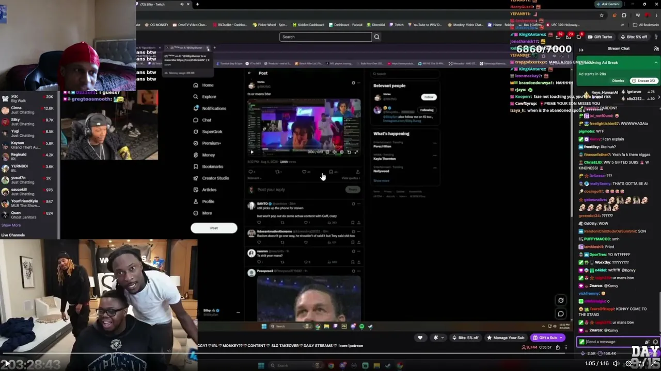Snooze the upcoming ad break
Image resolution: width=661 pixels, height=371 pixels.
[643, 81]
